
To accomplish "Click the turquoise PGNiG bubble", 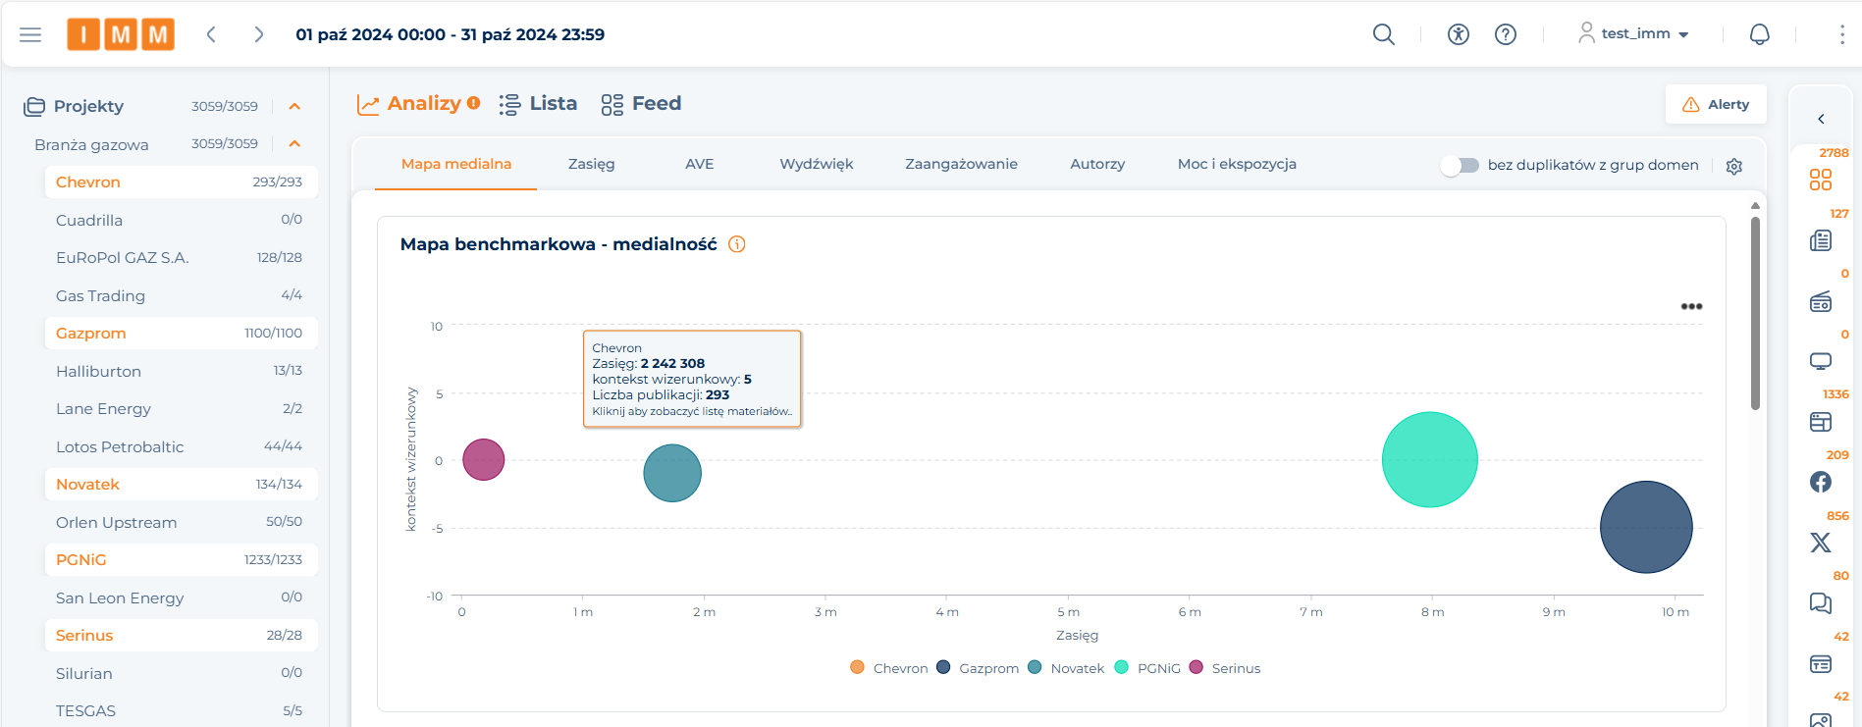I will [x=1430, y=459].
